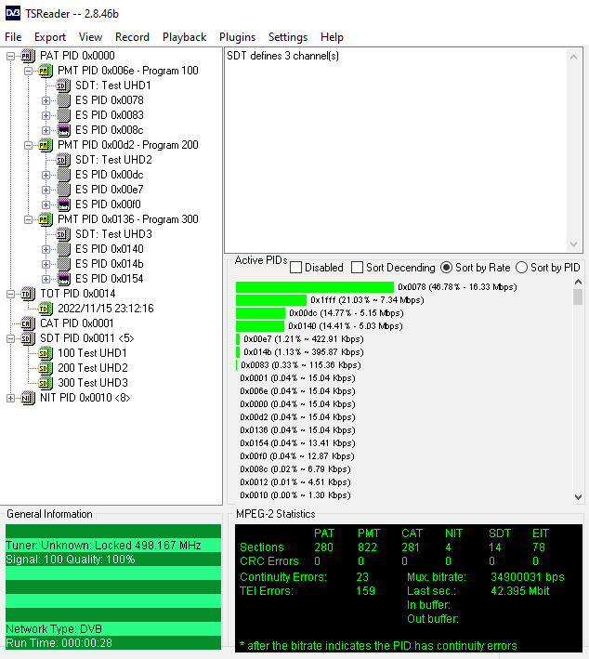
Task: Collapse the PMT PID 0x00d2 Program 200 node
Action: (x=28, y=145)
